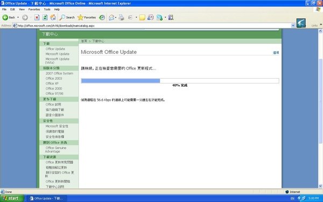This screenshot has height=202, width=323.
Task: Click the vertical scrollbar thumb
Action: (x=320, y=101)
